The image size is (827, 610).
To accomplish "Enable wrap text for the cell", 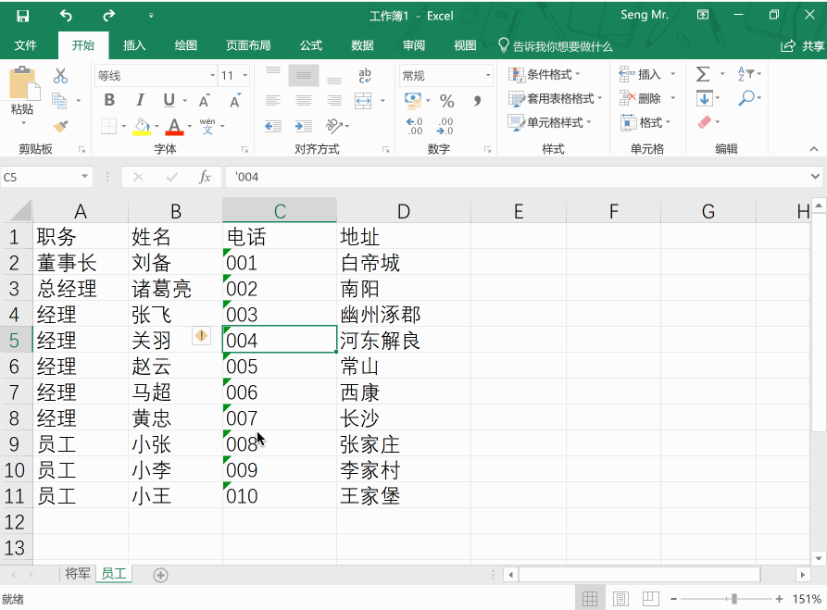I will pyautogui.click(x=364, y=74).
